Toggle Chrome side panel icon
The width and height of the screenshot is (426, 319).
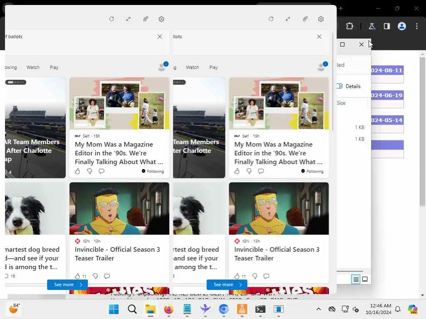point(386,26)
